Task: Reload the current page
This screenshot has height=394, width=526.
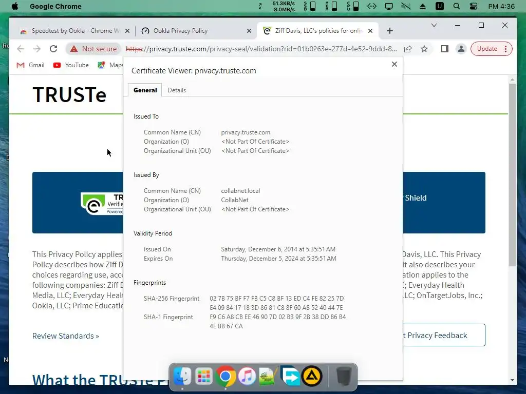Action: pos(53,49)
